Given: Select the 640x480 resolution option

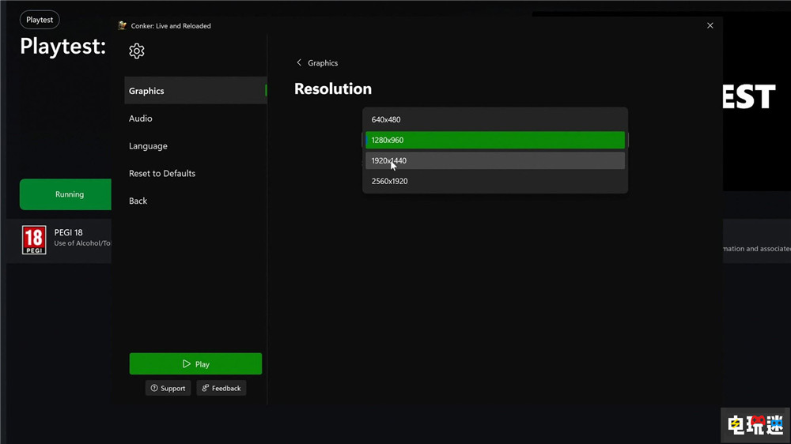Looking at the screenshot, I should tap(495, 119).
